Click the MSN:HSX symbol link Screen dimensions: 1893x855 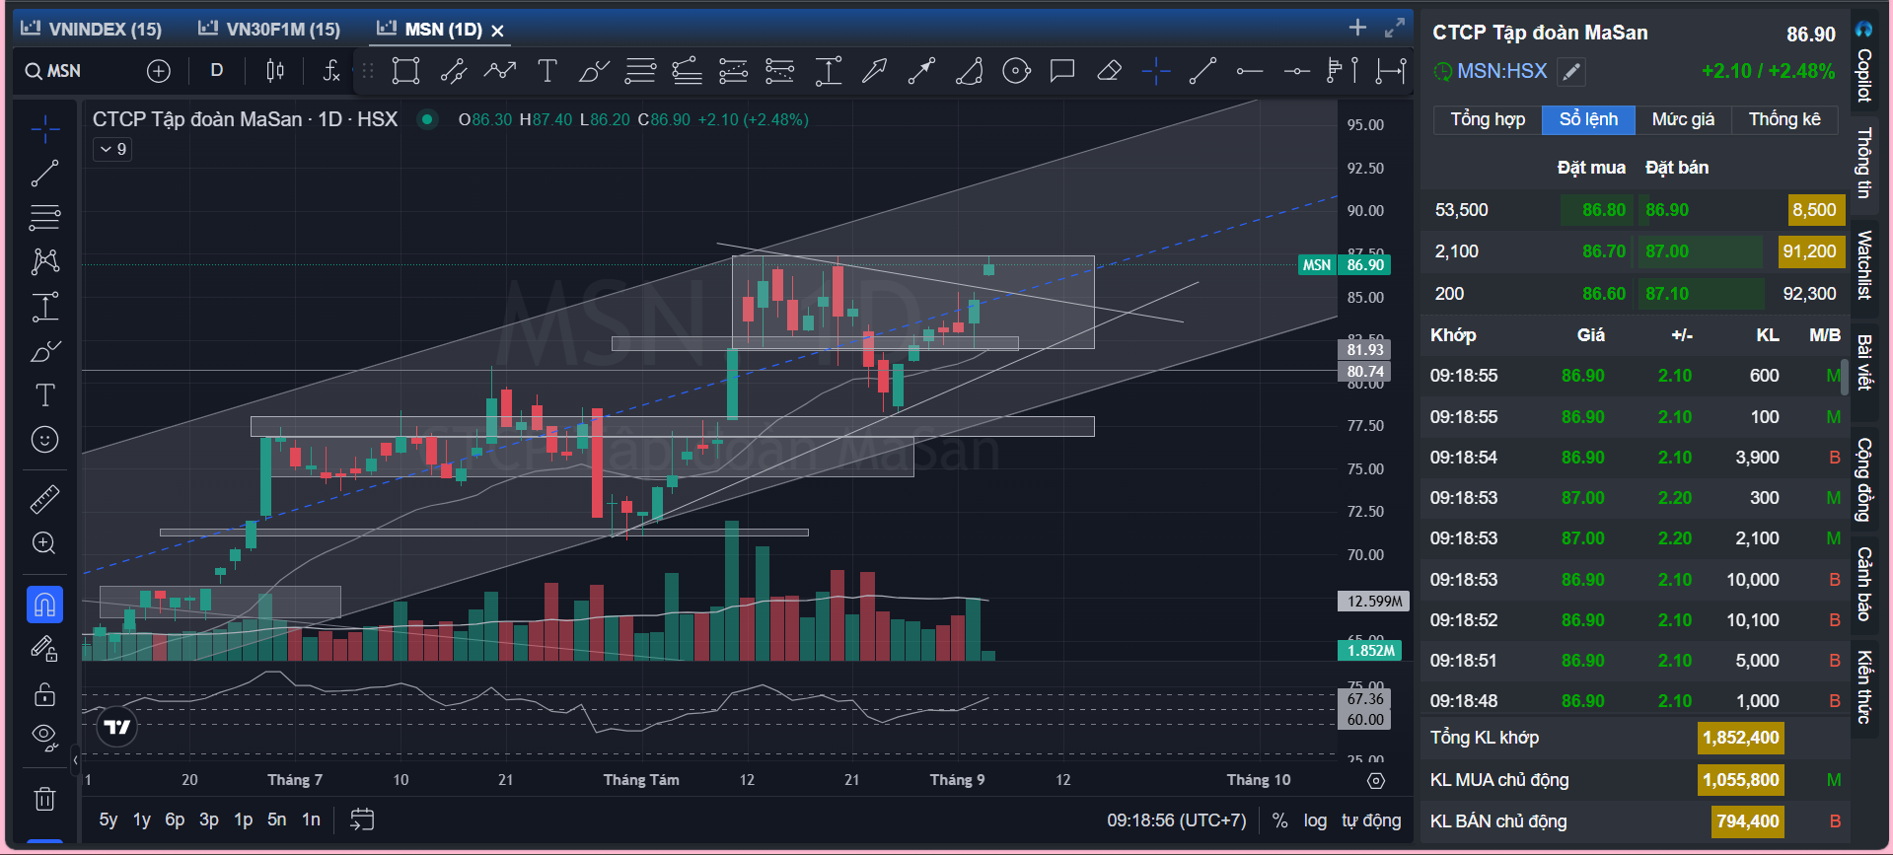pos(1501,71)
